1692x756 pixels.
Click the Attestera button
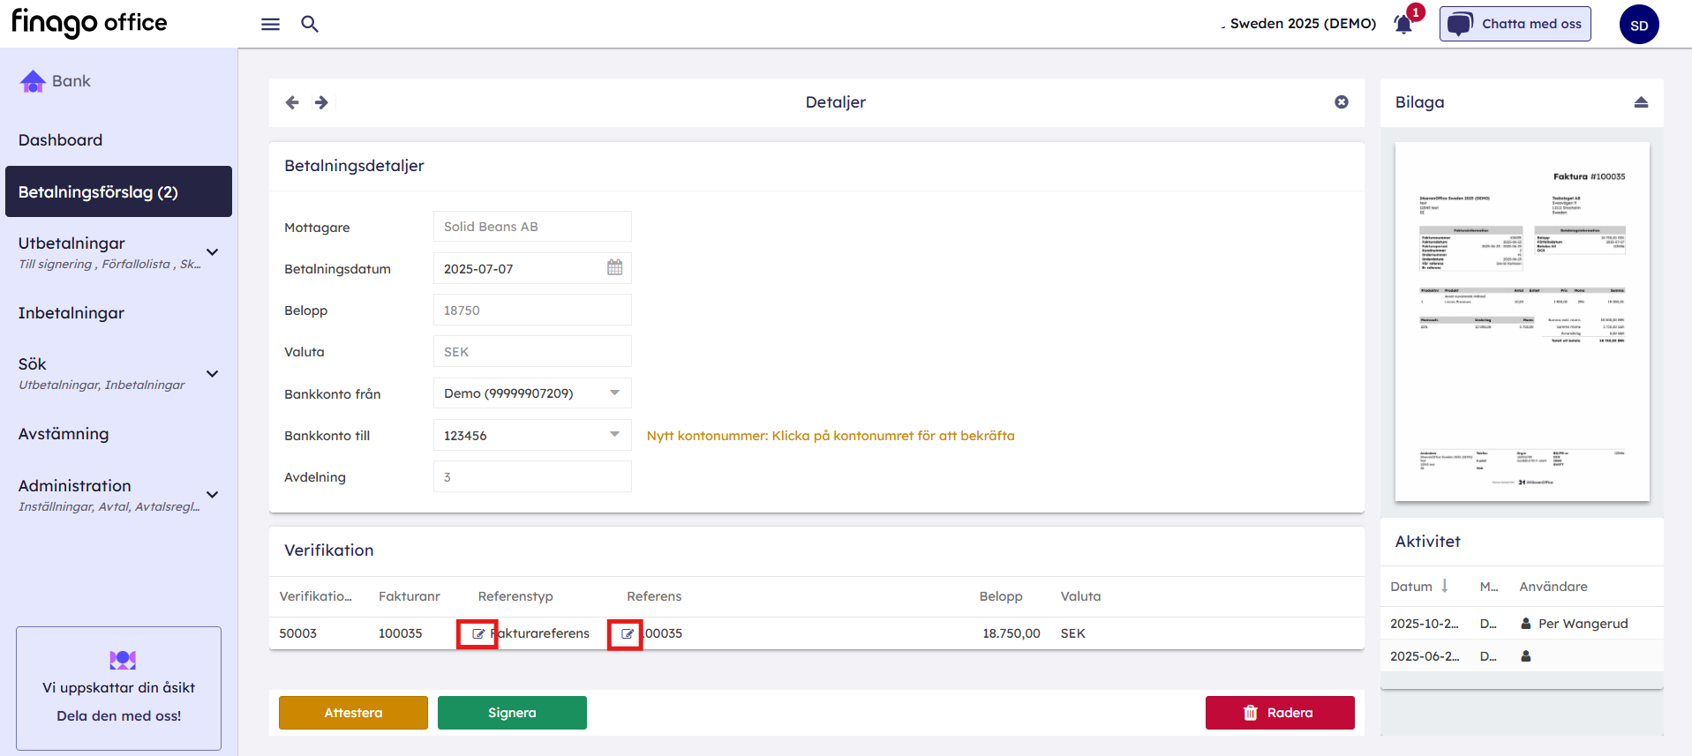pyautogui.click(x=353, y=713)
